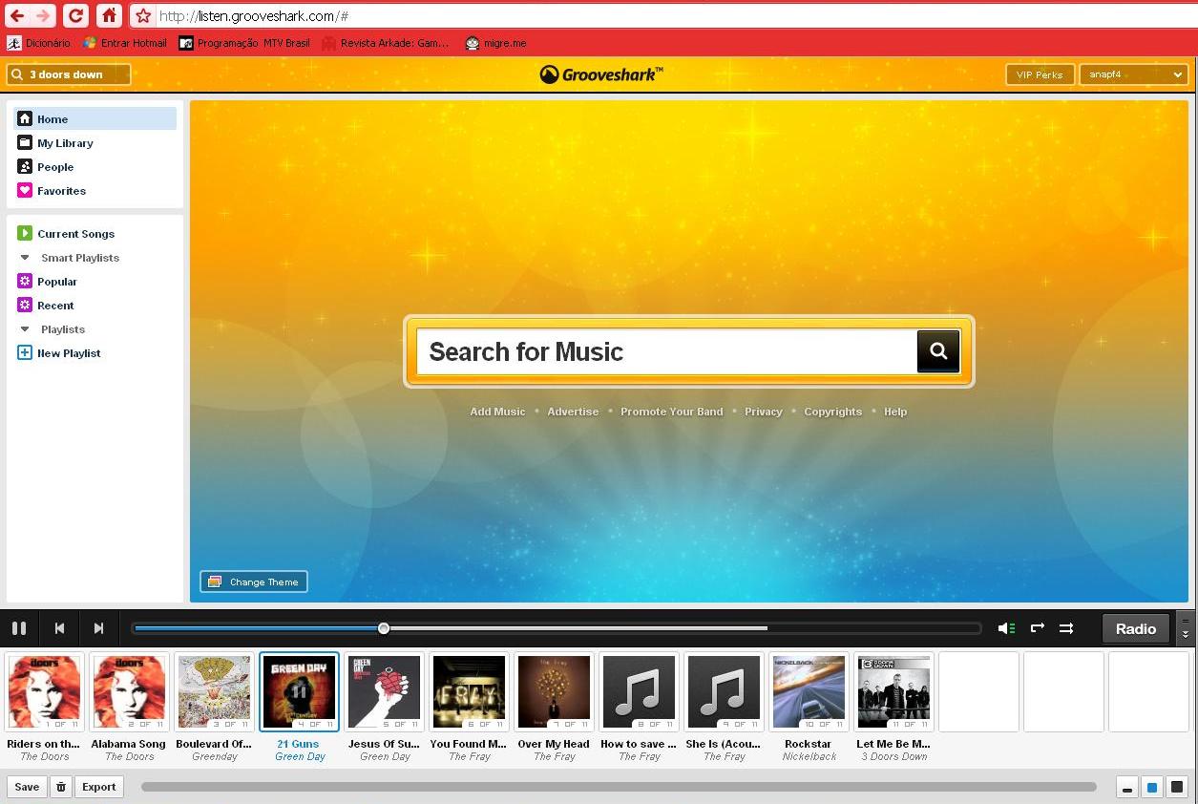
Task: Collapse the Playlists group
Action: point(25,329)
